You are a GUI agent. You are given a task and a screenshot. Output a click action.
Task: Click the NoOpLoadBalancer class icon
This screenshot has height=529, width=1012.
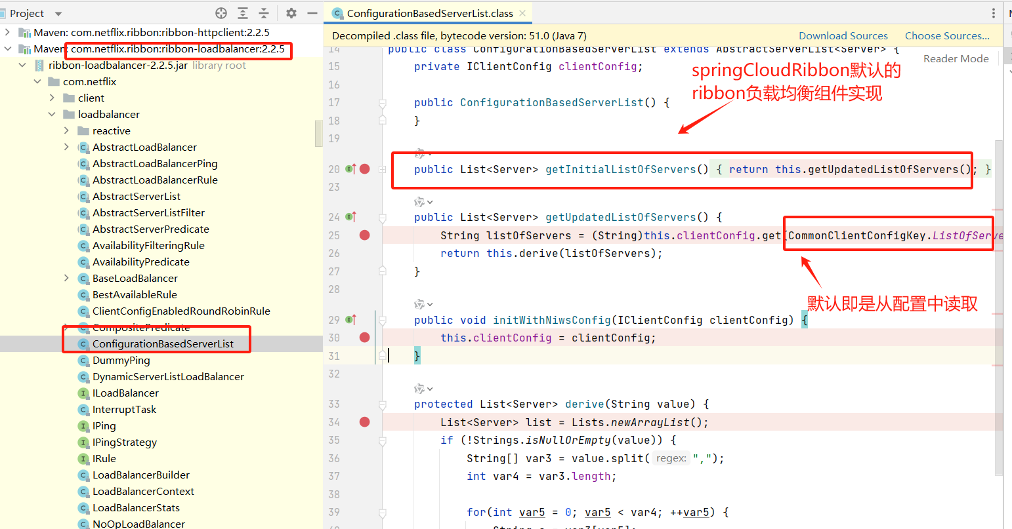click(83, 524)
